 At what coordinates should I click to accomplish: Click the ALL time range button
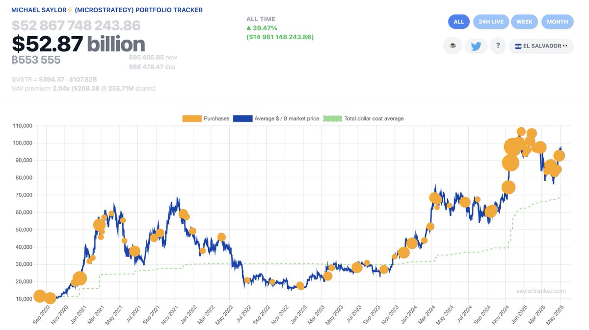(458, 22)
